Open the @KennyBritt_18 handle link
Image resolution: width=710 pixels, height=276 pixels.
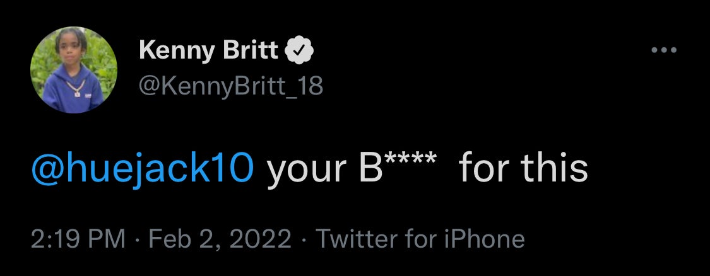click(x=231, y=85)
